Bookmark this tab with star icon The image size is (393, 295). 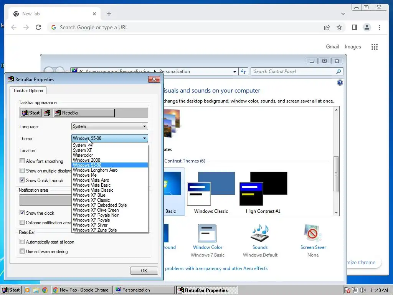339,27
